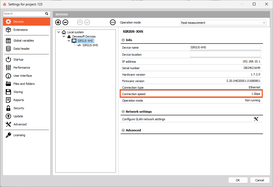
Task: Maximize the settings window
Action: coord(254,4)
